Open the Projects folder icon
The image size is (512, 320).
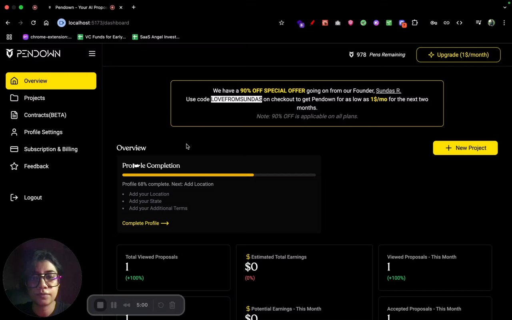coord(14,98)
